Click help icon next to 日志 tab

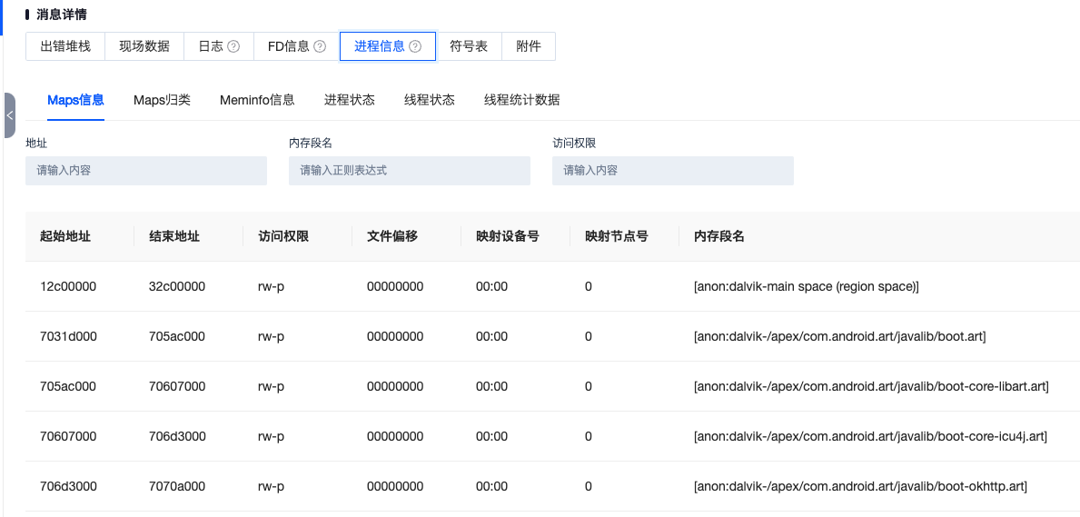pyautogui.click(x=233, y=46)
